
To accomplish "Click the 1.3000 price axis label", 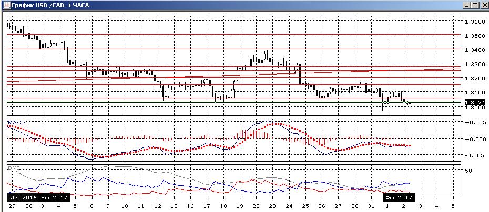I will click(x=474, y=107).
